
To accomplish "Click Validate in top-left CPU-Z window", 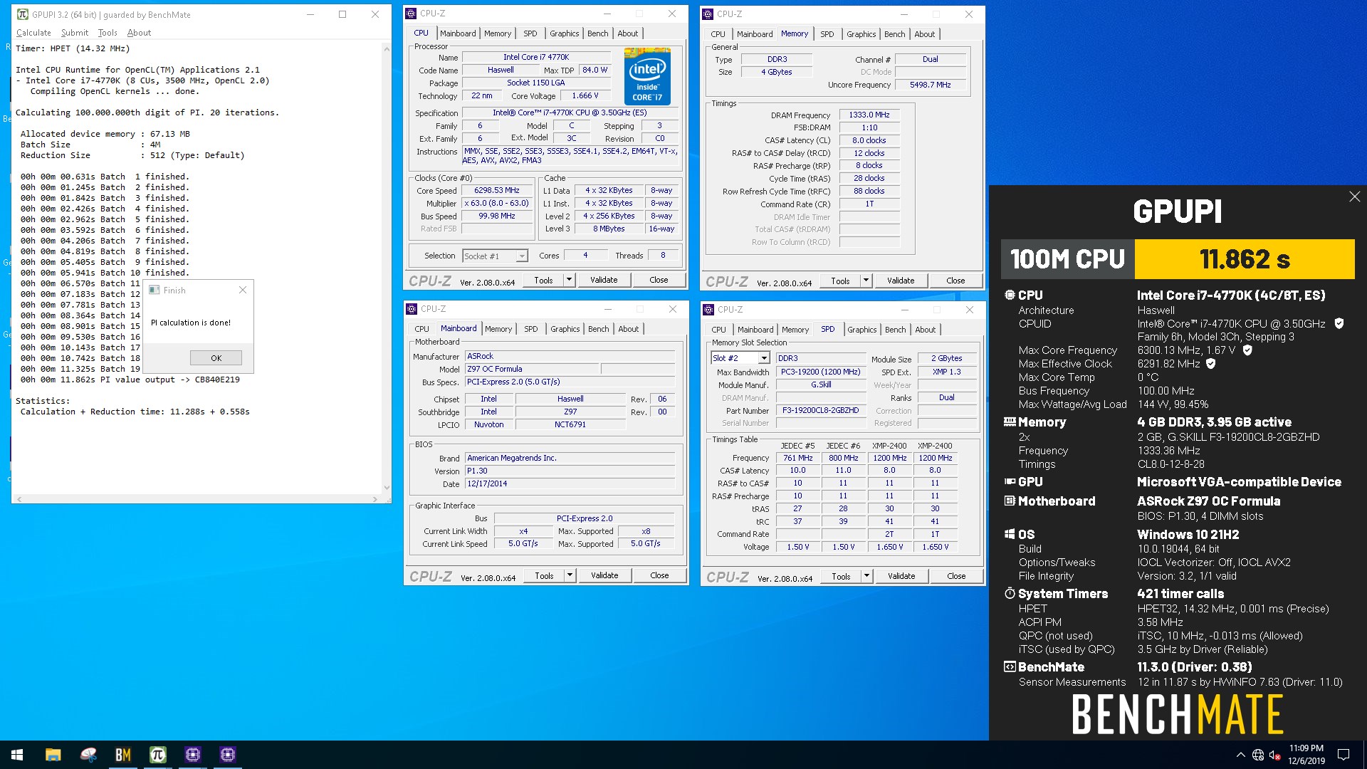I will [604, 280].
